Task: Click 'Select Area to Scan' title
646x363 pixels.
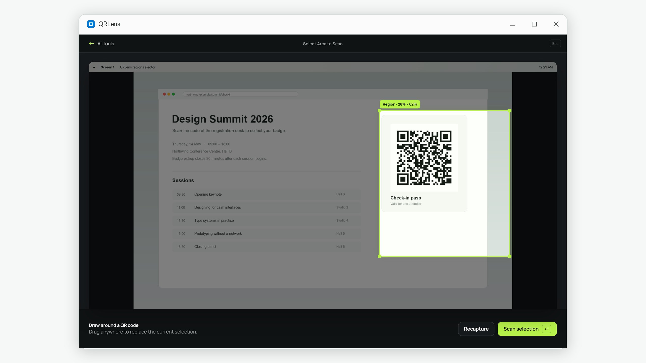Action: 322,44
